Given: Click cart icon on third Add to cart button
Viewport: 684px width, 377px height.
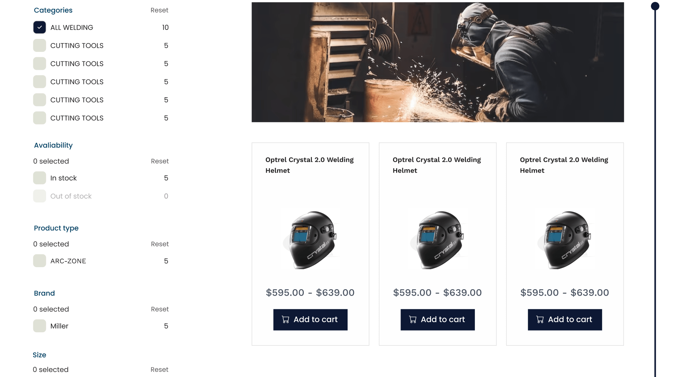Looking at the screenshot, I should click(x=540, y=319).
